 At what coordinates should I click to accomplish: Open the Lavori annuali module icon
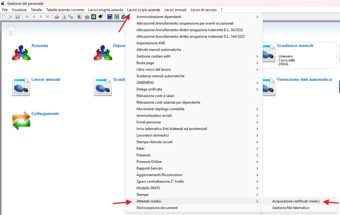pyautogui.click(x=21, y=86)
